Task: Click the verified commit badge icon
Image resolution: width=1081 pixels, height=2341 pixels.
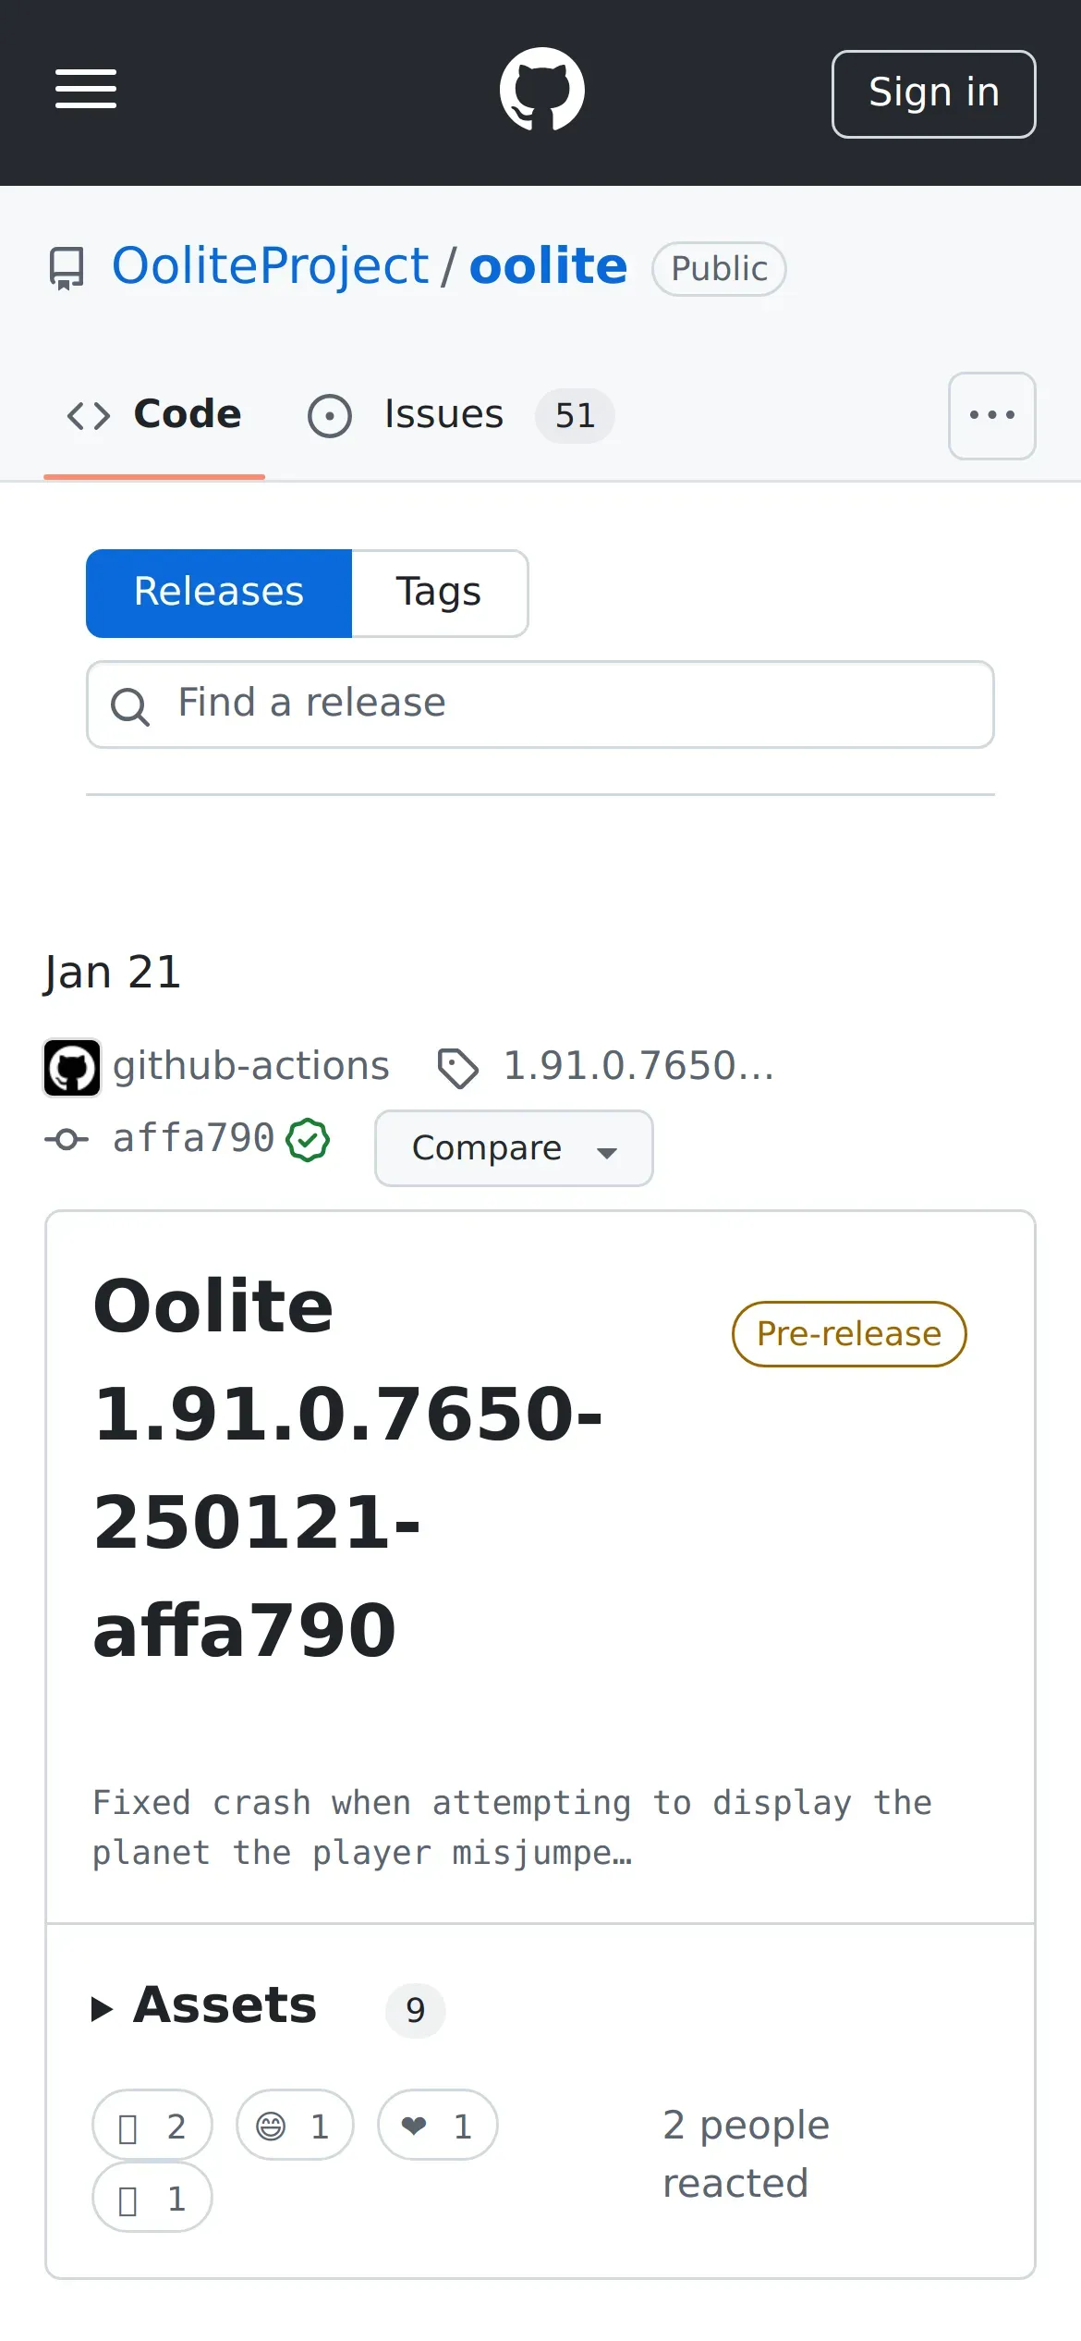Action: [308, 1139]
